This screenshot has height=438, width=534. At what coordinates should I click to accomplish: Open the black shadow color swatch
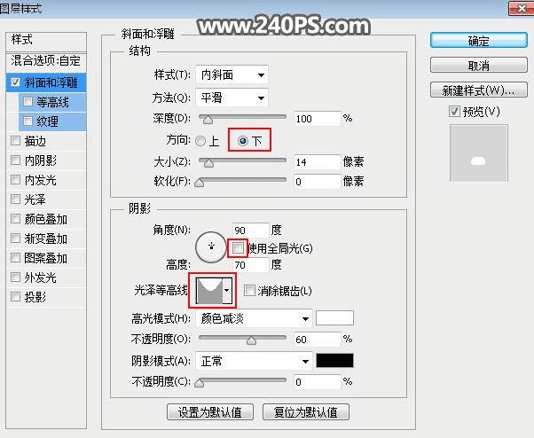coord(334,361)
